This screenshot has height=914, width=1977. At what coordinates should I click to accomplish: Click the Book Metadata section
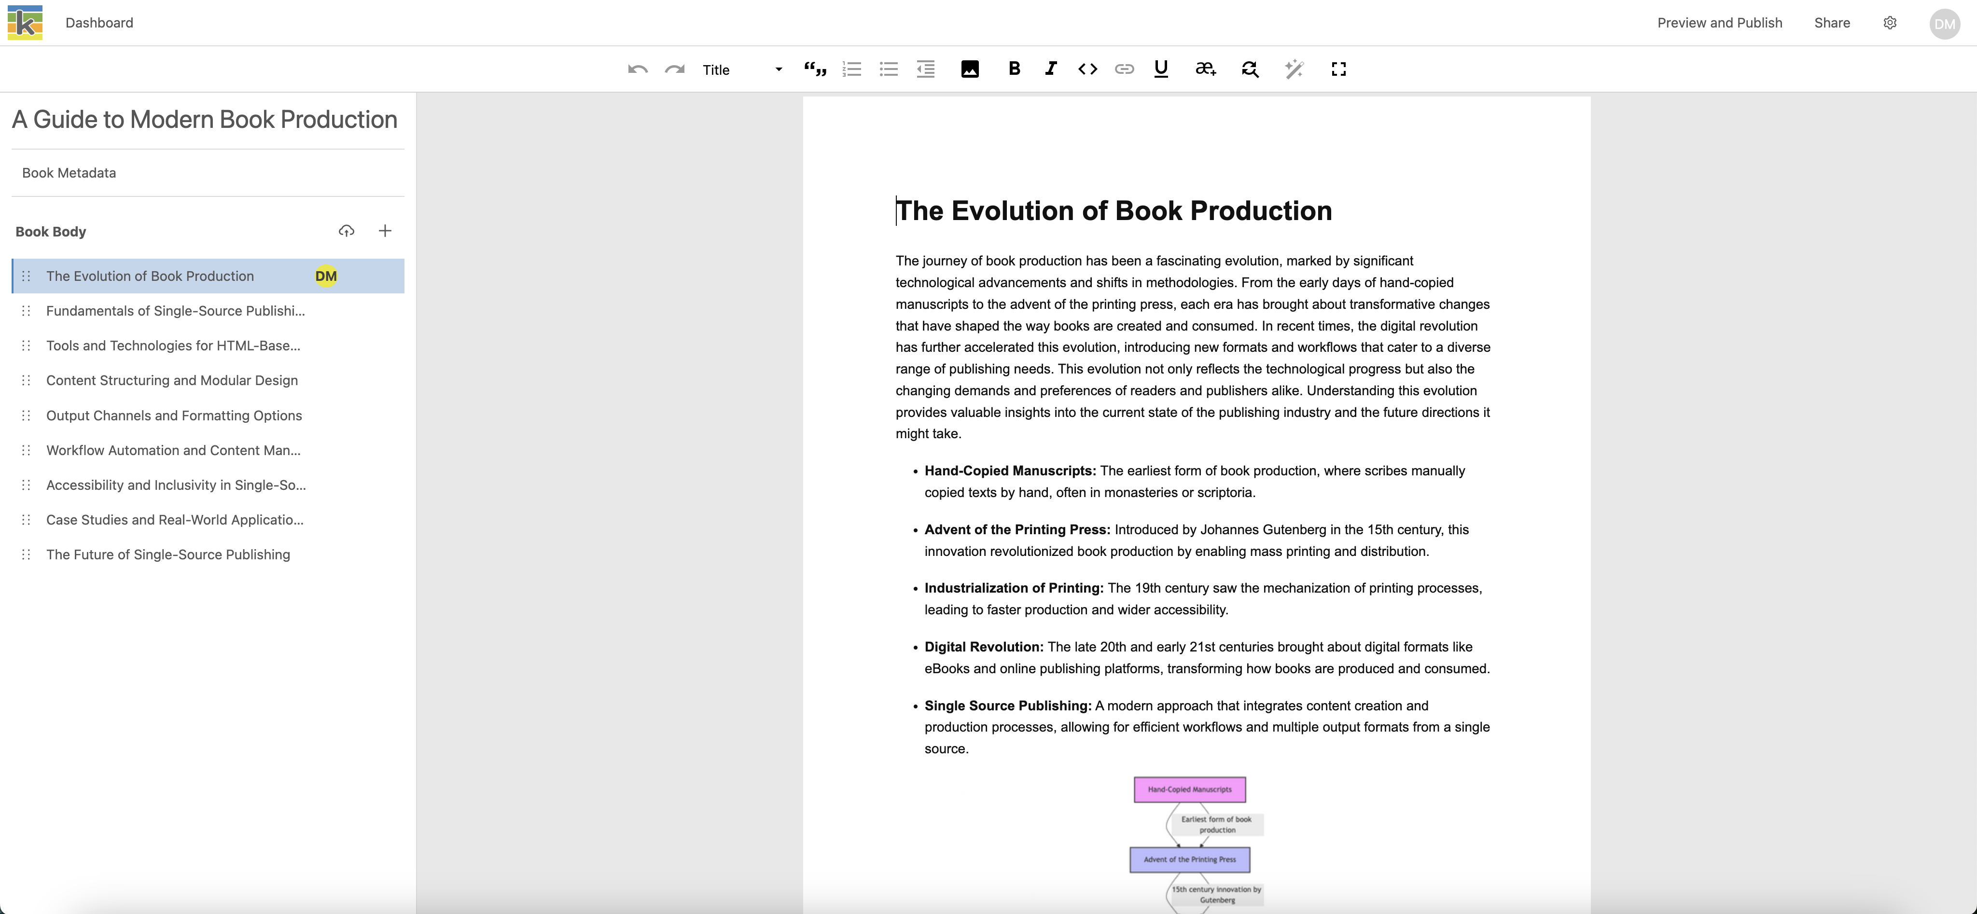coord(68,173)
